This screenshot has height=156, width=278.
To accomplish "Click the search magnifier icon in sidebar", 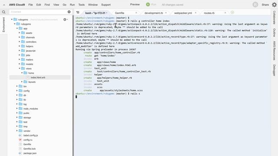I will (x=4, y=12).
